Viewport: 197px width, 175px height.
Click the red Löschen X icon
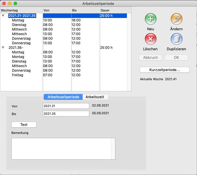click(x=150, y=39)
